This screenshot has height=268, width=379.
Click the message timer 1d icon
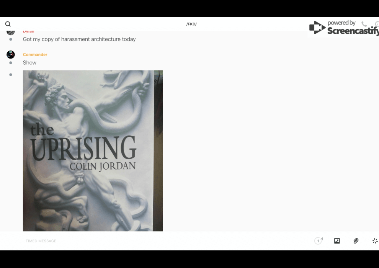318,241
